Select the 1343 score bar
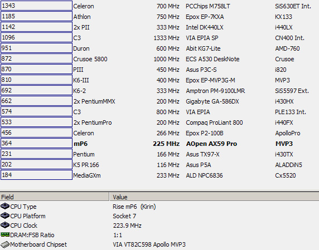Screen dimensions: 319x250 click(x=36, y=6)
